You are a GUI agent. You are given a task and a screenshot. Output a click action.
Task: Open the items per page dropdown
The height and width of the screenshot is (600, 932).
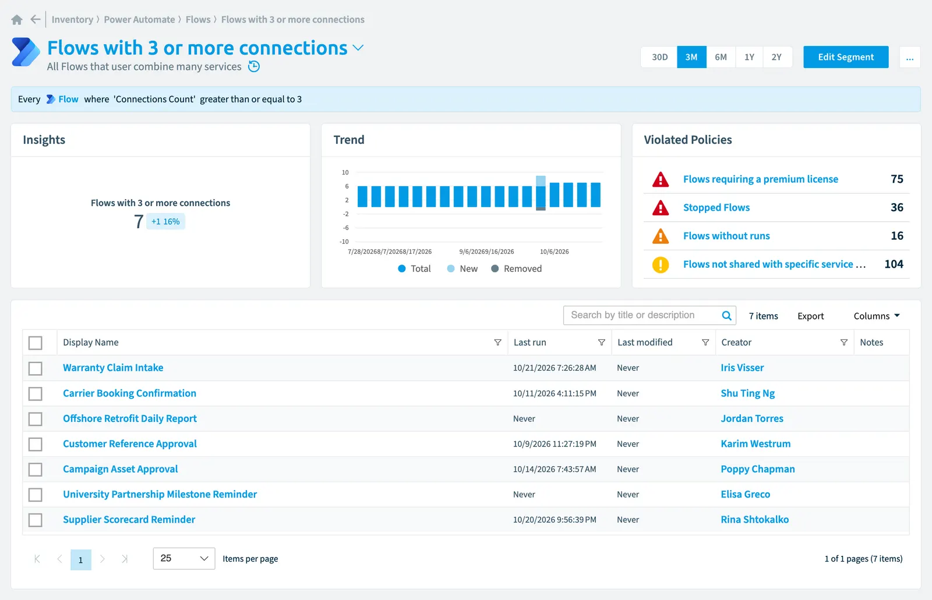(184, 559)
